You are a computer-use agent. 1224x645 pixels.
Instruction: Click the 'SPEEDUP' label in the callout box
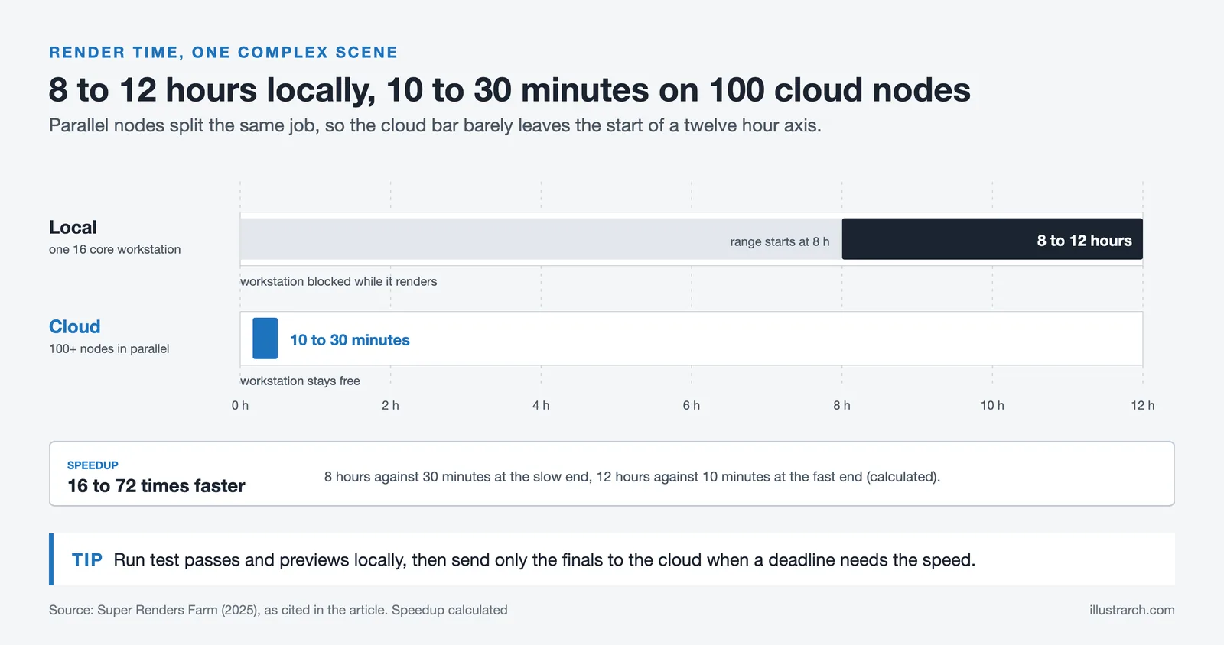point(93,465)
